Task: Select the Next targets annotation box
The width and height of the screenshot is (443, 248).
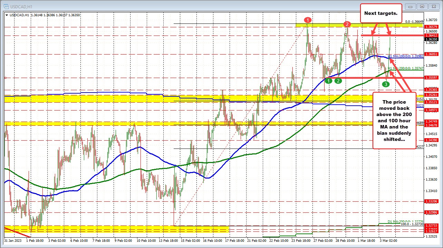Action: coord(381,13)
